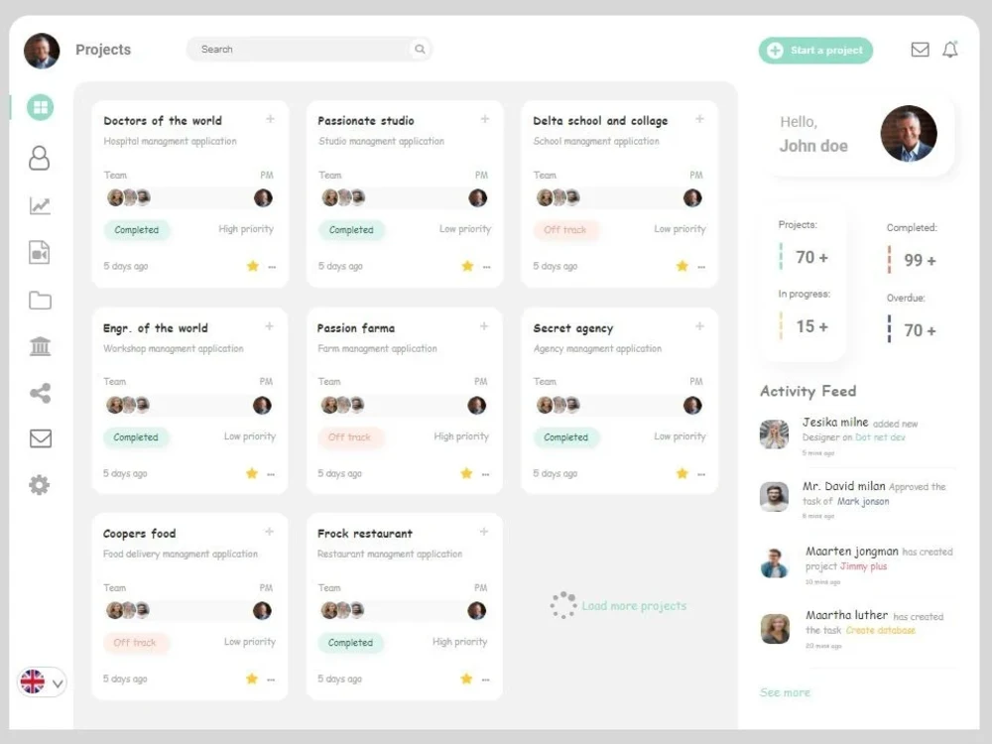Open more options on Passion farma card
This screenshot has width=992, height=744.
pos(485,474)
